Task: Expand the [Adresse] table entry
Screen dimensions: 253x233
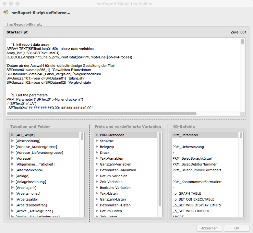Action: pos(12,158)
